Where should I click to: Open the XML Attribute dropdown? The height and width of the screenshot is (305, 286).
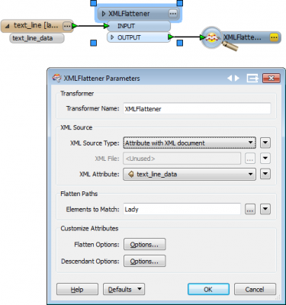click(x=190, y=174)
